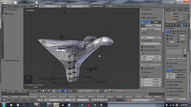Click the Generate rig button
This screenshot has height=107, width=191.
tap(176, 99)
